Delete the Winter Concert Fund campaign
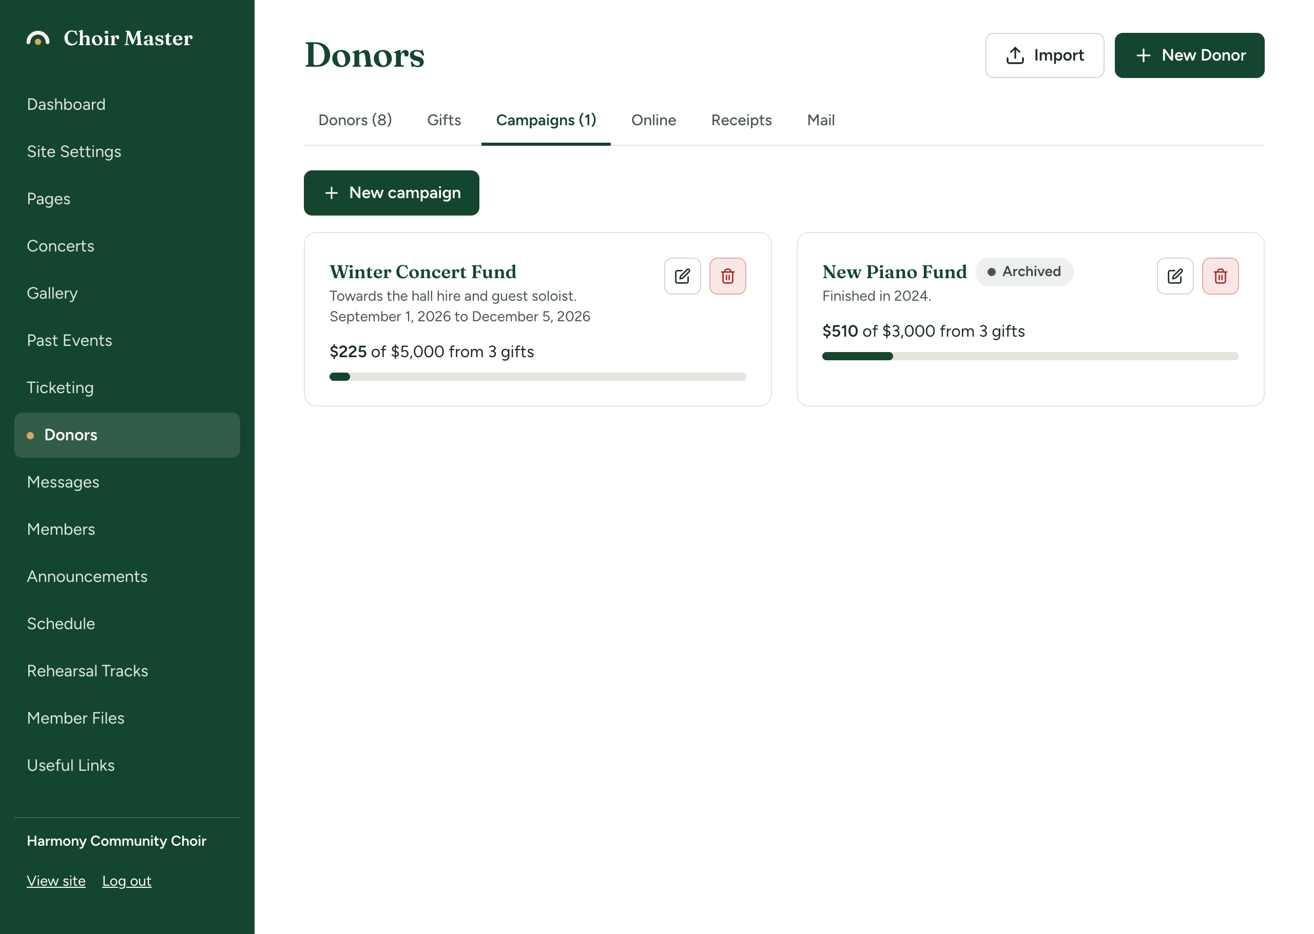This screenshot has height=934, width=1314. tap(727, 276)
